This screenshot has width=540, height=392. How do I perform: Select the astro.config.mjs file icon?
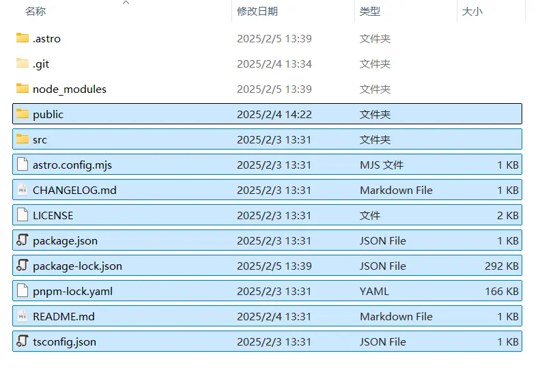[23, 165]
